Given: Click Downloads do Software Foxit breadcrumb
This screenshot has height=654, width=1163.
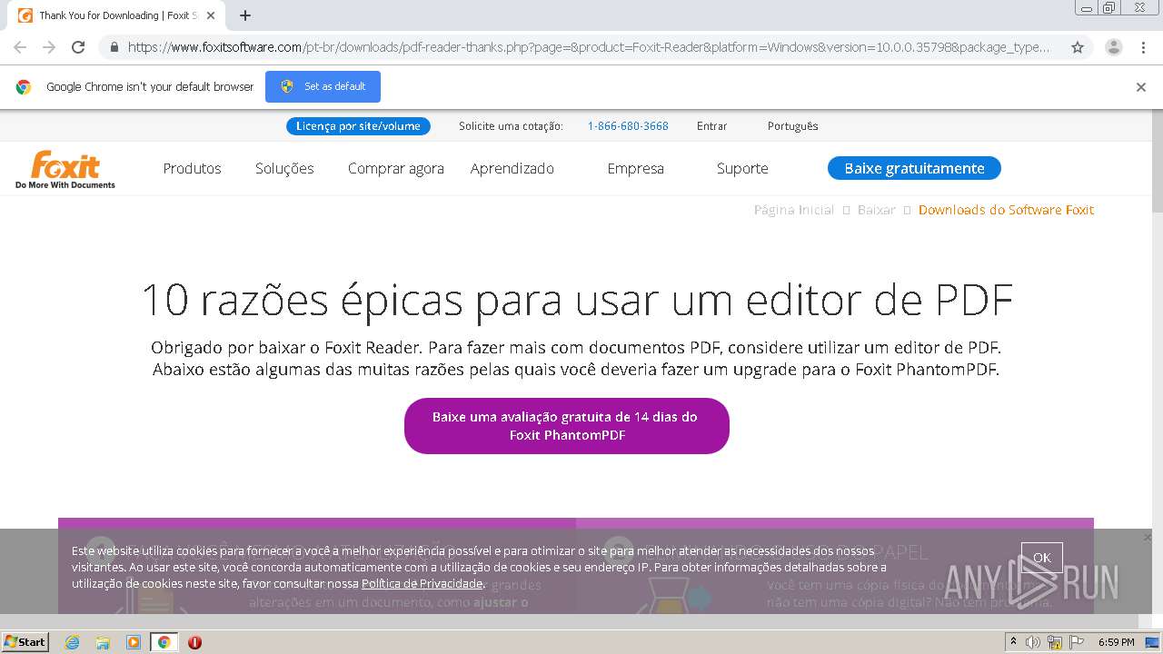Looking at the screenshot, I should tap(1006, 210).
